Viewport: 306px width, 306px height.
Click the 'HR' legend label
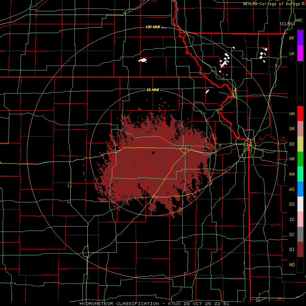292,159
